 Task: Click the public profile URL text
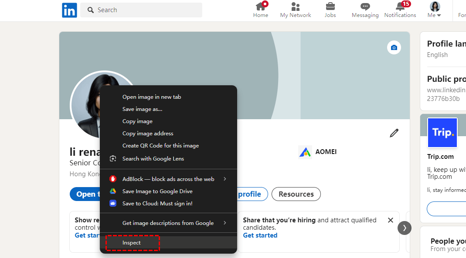pos(446,94)
